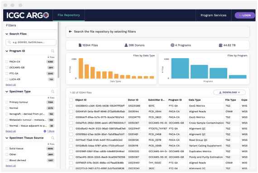
Task: Click the ICGC ARGO logo
Action: [x=28, y=15]
